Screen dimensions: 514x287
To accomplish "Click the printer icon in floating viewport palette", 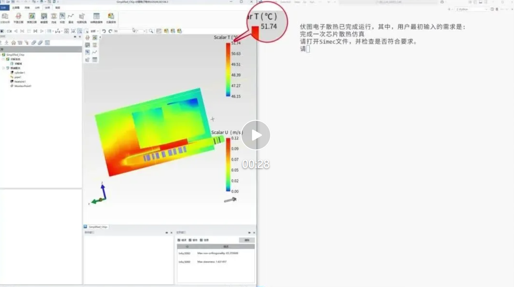I will tap(88, 38).
